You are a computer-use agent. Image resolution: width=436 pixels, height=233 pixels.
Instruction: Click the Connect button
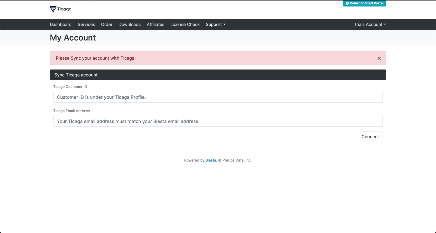[370, 137]
